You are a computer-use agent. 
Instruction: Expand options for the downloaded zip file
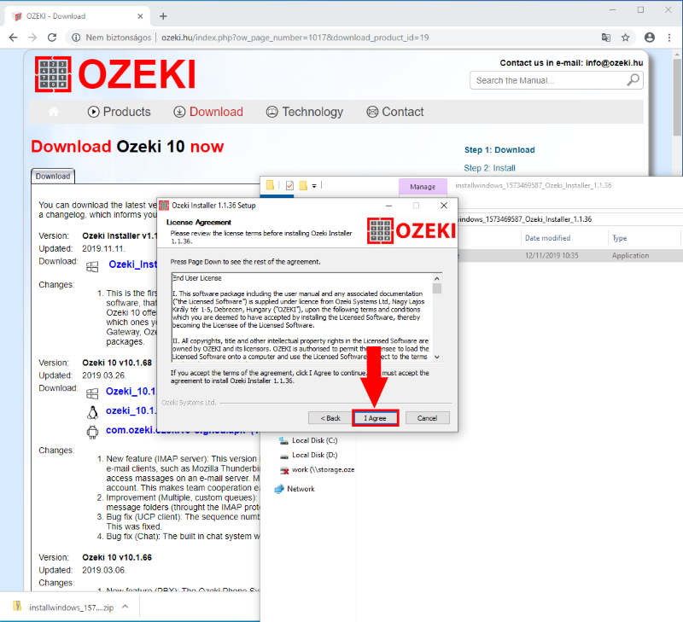point(126,607)
